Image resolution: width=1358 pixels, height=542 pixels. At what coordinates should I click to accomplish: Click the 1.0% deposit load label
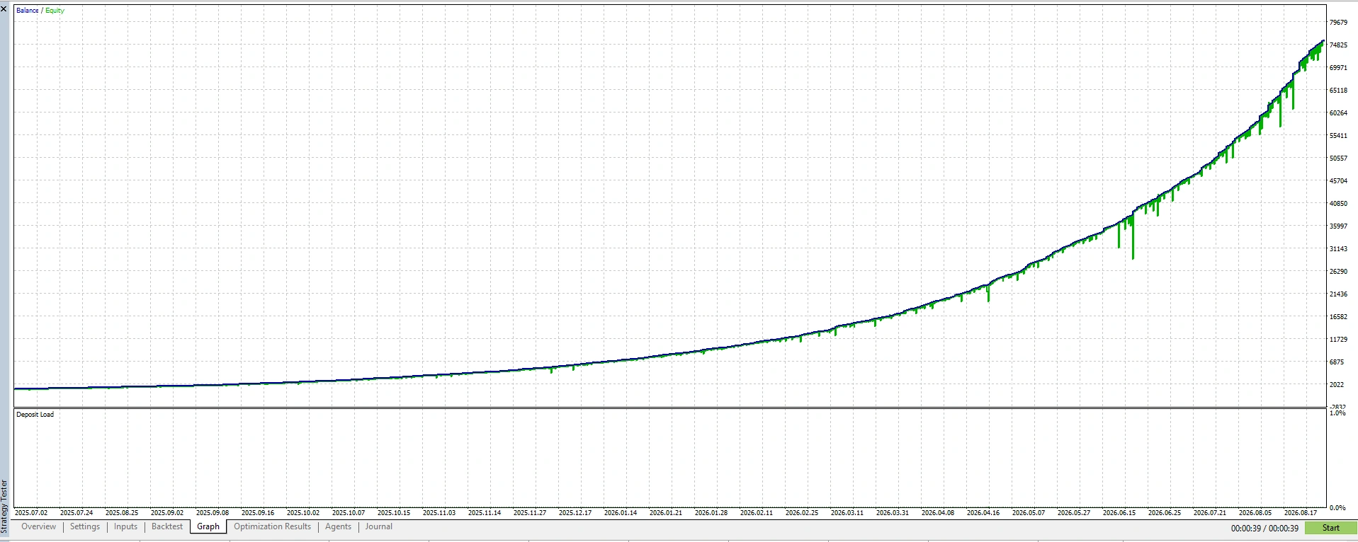pyautogui.click(x=1337, y=413)
